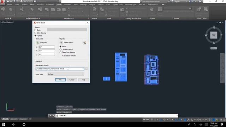226x127 pixels.
Task: Choose Convert to block option
Action: point(60,49)
